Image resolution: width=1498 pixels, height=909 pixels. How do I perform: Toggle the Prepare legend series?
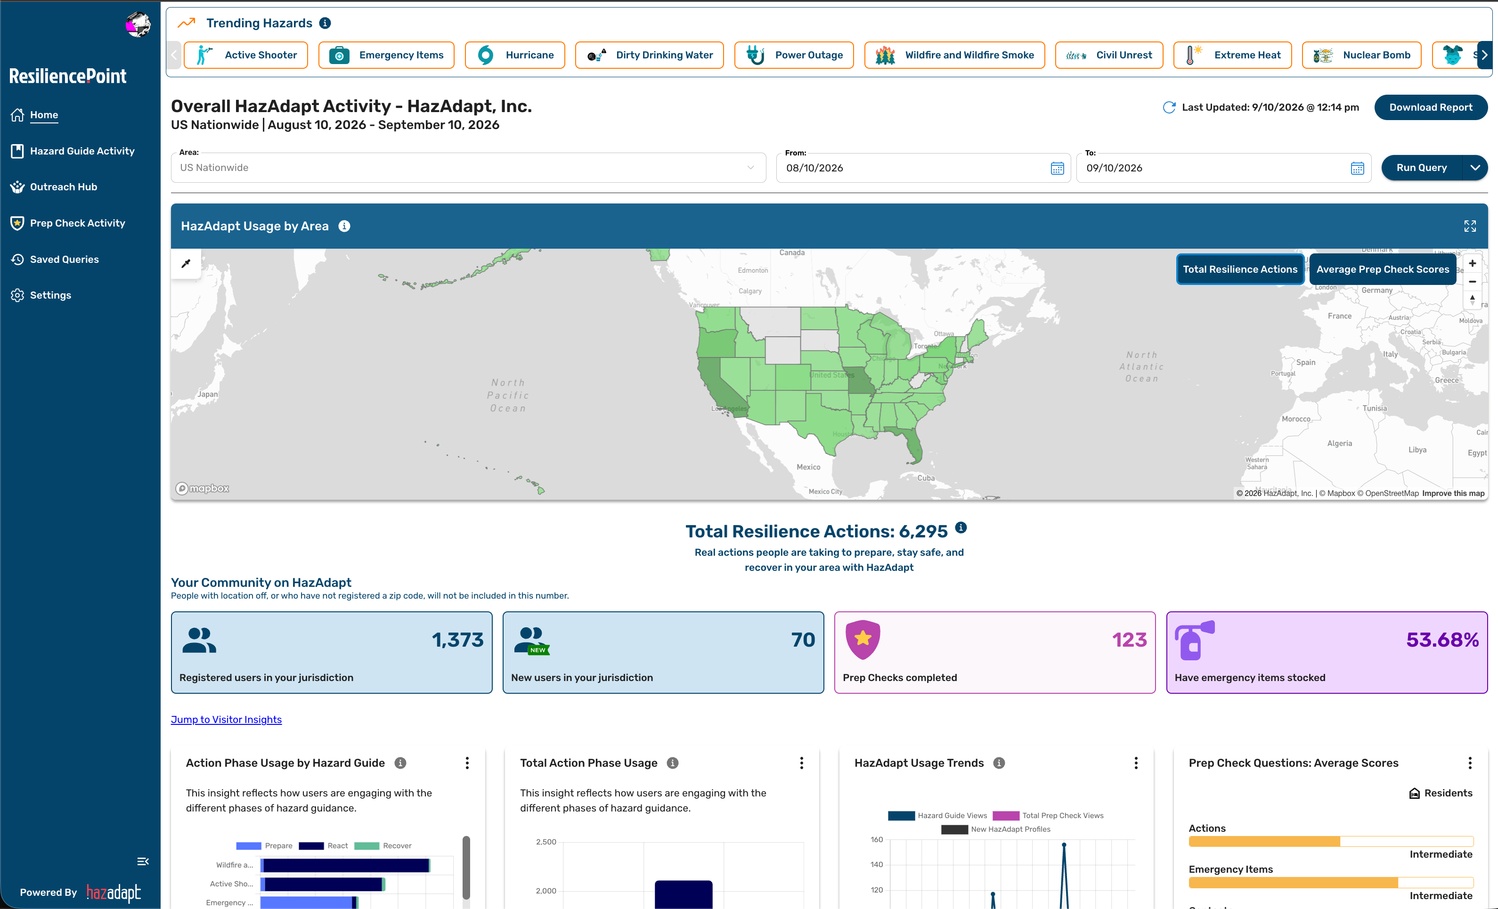pos(264,846)
